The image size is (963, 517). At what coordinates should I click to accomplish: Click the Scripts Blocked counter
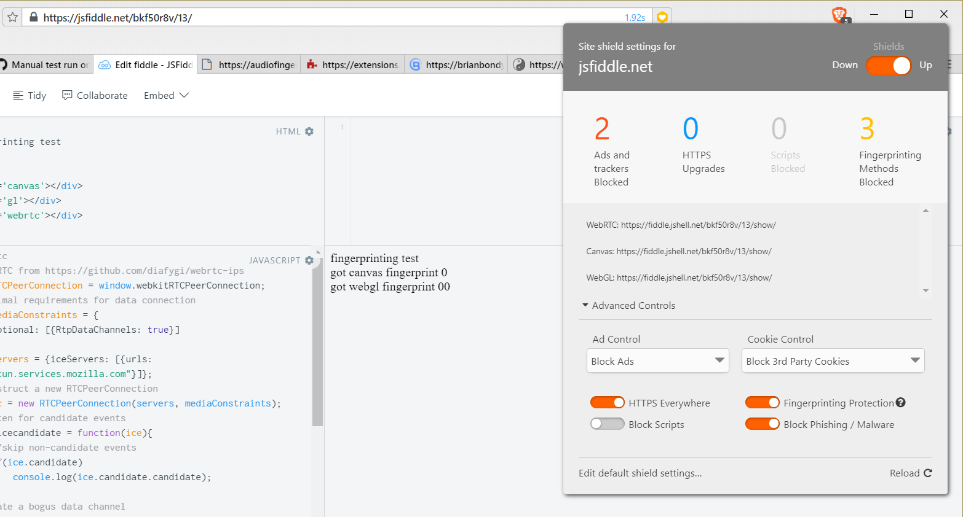[788, 145]
